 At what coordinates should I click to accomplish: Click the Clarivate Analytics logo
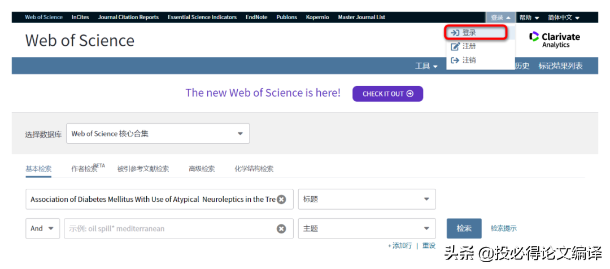[x=555, y=40]
